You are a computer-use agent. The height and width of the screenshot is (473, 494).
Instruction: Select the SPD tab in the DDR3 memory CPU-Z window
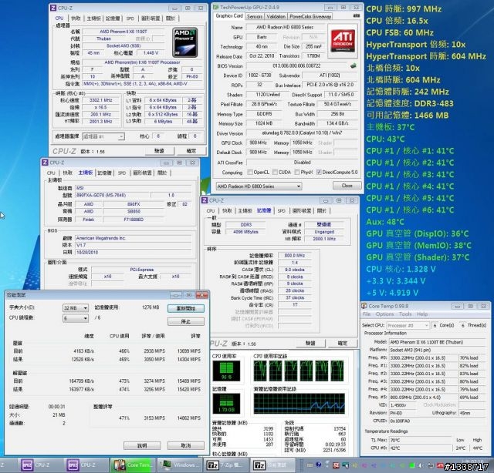coord(281,211)
